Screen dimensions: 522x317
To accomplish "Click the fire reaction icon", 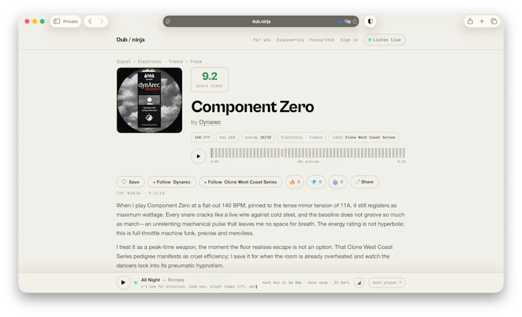I will [x=293, y=182].
